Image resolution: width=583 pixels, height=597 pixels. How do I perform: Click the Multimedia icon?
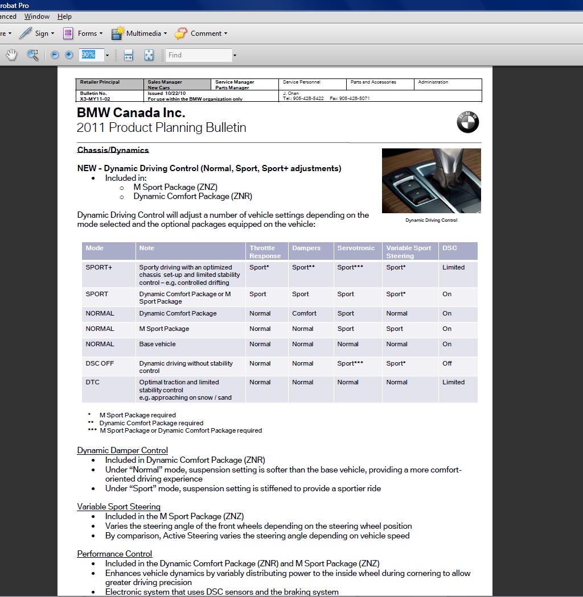point(117,33)
